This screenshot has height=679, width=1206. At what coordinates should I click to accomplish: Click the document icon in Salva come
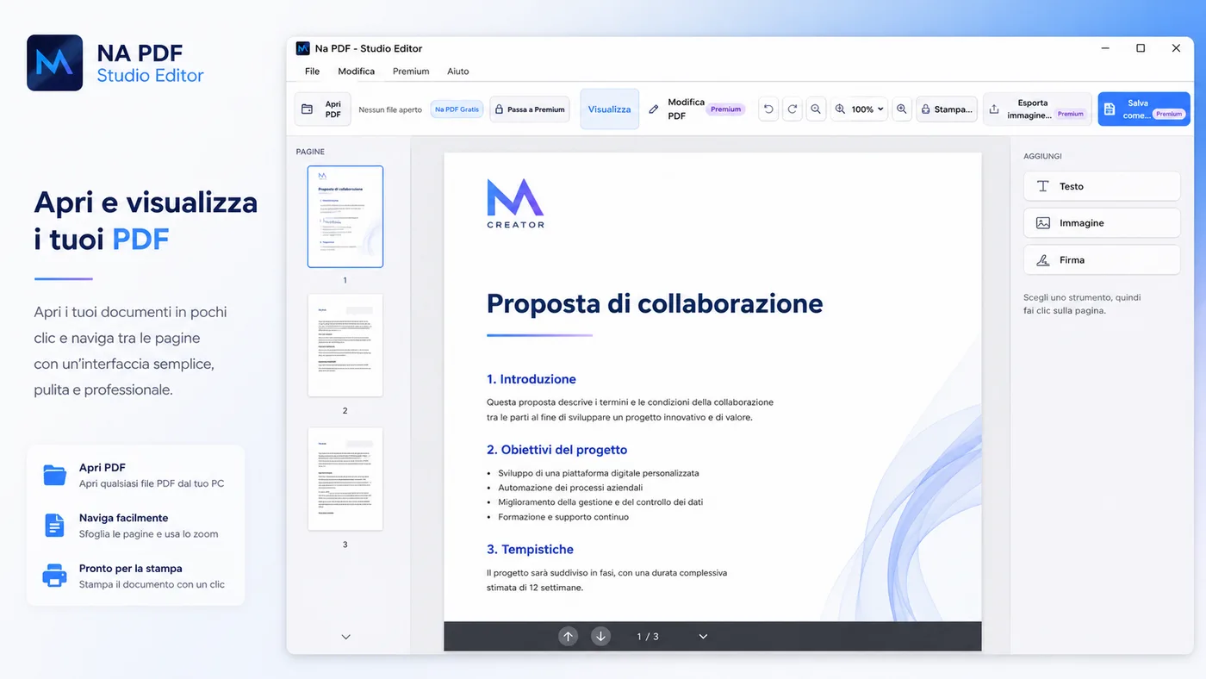pyautogui.click(x=1110, y=109)
